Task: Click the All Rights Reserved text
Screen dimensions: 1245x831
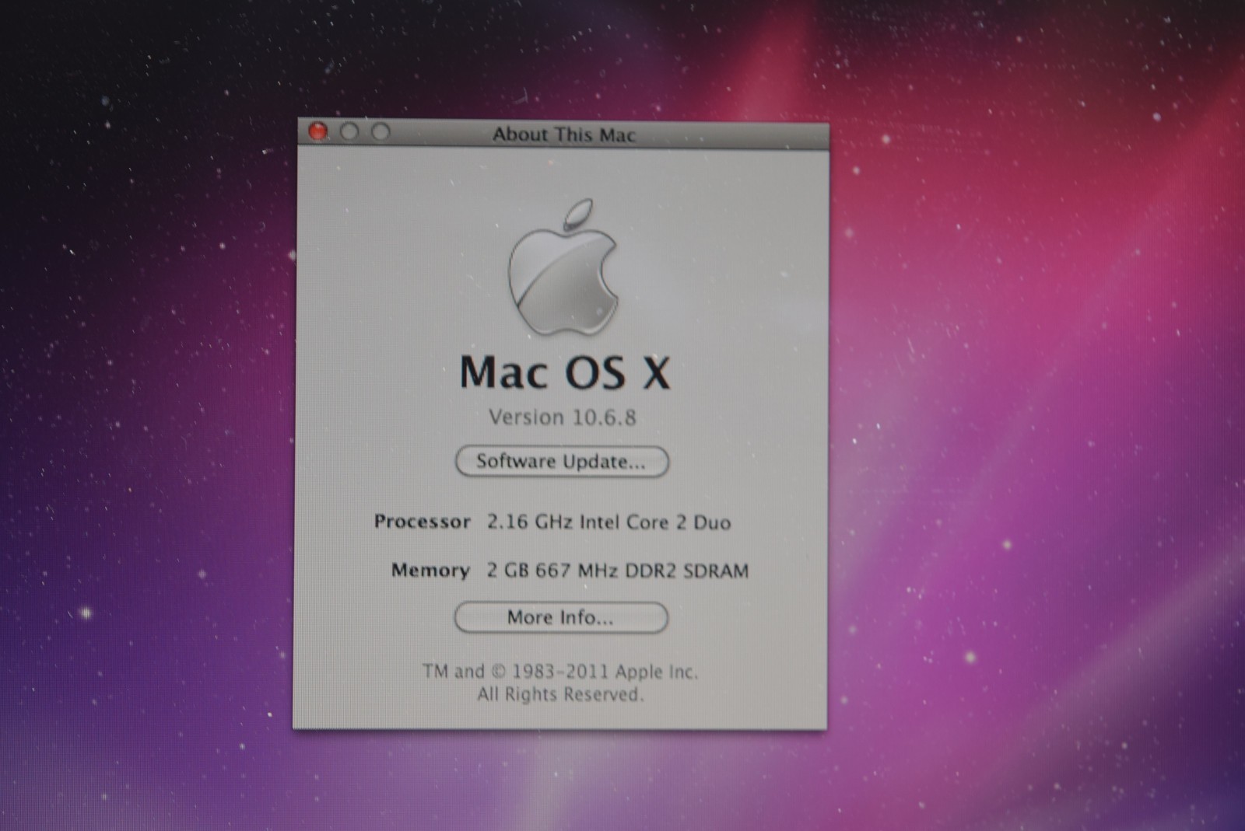Action: click(560, 694)
